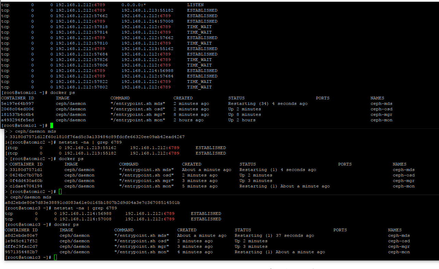The image size is (439, 269).
Task: Click status Restarting (1) 37 seconds ago
Action: [274, 235]
